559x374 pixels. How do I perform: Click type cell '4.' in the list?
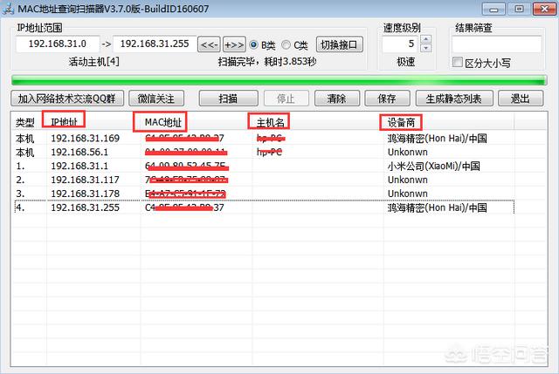tap(20, 207)
